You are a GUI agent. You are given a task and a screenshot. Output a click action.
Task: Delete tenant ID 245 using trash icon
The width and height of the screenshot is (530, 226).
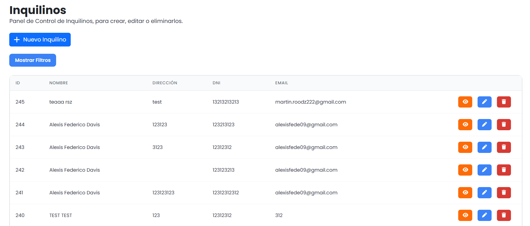point(504,102)
